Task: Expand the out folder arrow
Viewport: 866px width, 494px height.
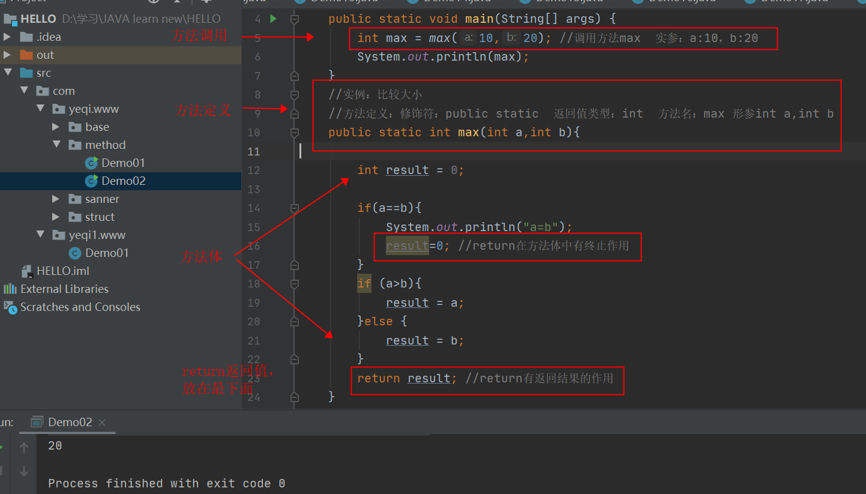Action: point(7,55)
